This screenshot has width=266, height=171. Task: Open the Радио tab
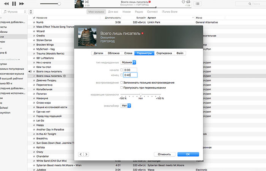[x=139, y=12]
